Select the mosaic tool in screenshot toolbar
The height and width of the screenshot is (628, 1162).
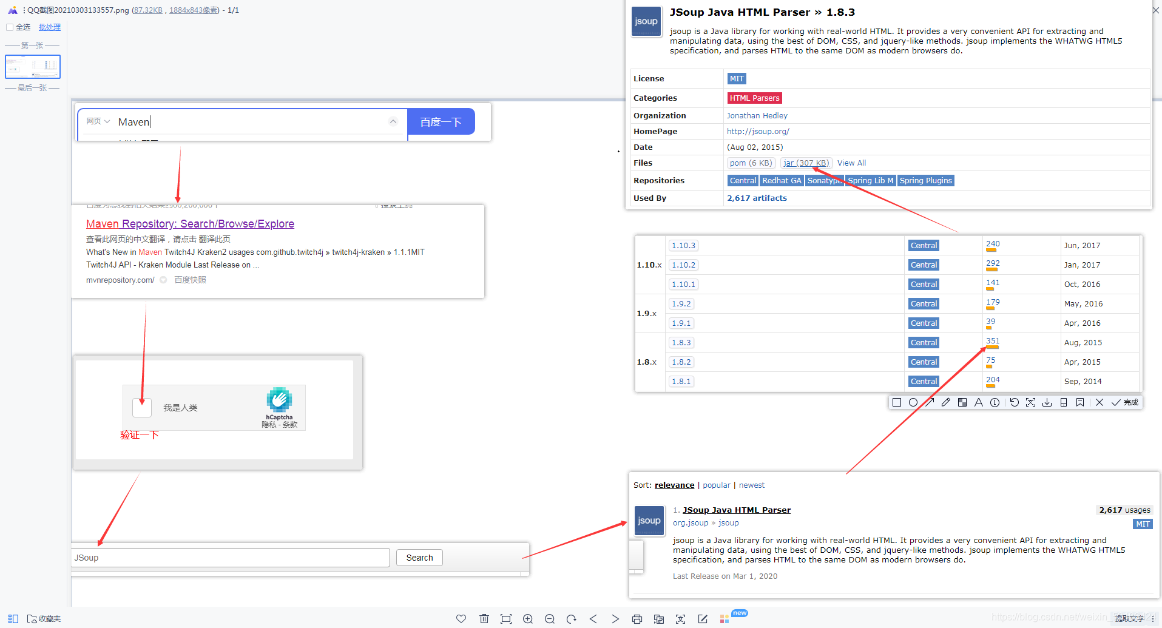pos(962,402)
